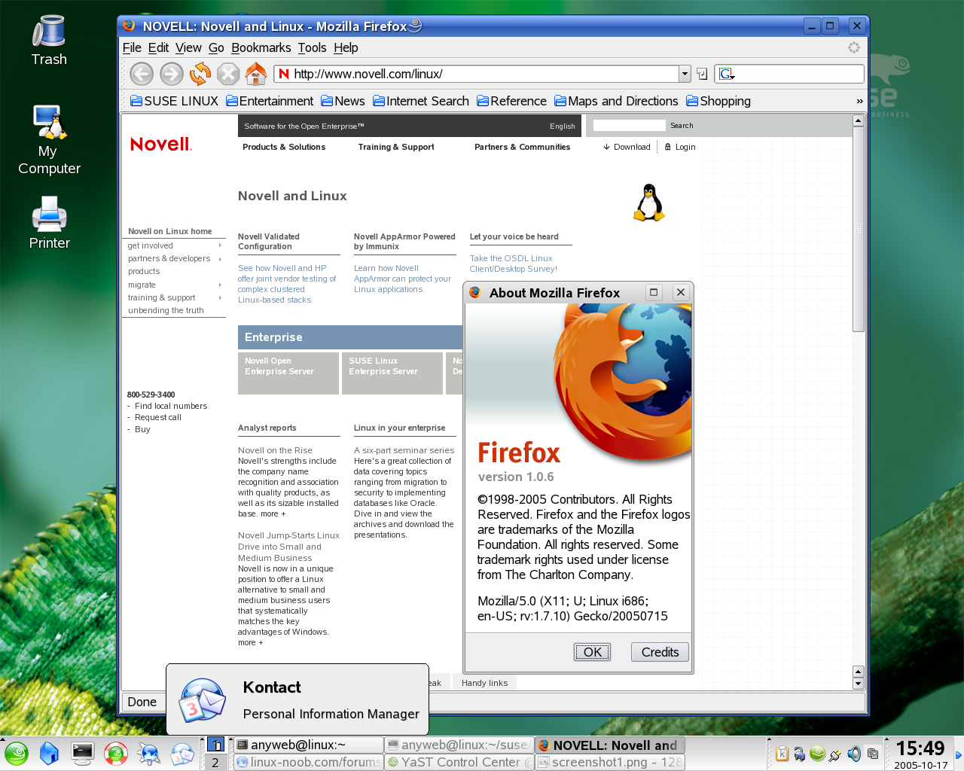964x771 pixels.
Task: Click the Stop loading icon
Action: 228,74
